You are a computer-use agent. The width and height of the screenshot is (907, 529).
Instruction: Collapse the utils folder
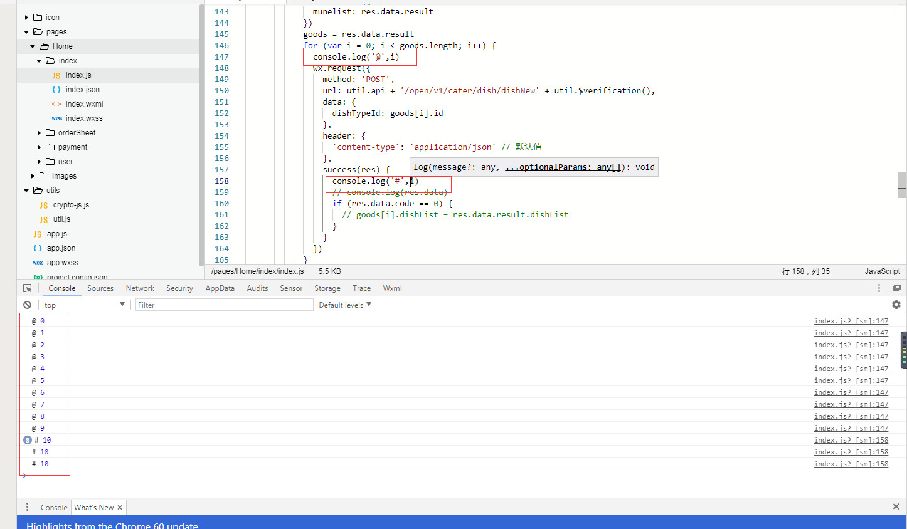(x=26, y=191)
